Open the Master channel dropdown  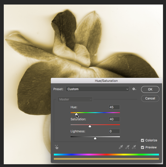coord(75,99)
